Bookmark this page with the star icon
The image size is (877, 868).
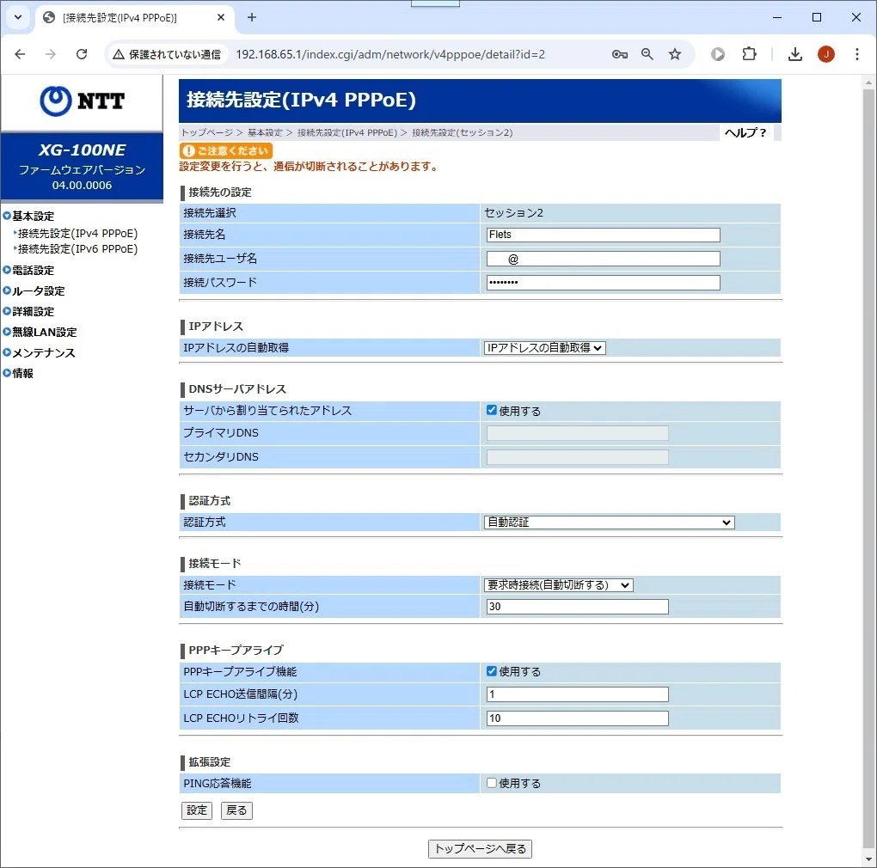[x=675, y=54]
